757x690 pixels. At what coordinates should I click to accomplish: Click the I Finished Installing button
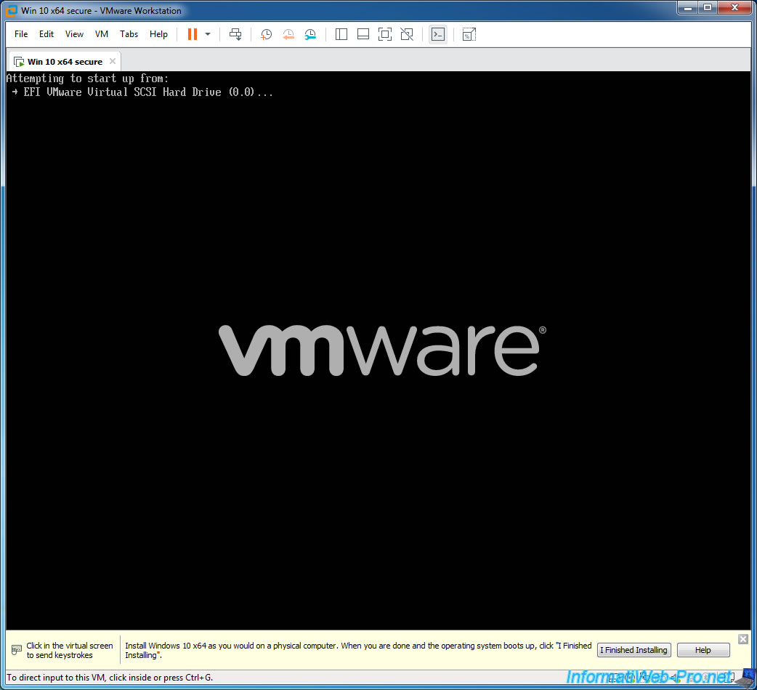click(633, 650)
